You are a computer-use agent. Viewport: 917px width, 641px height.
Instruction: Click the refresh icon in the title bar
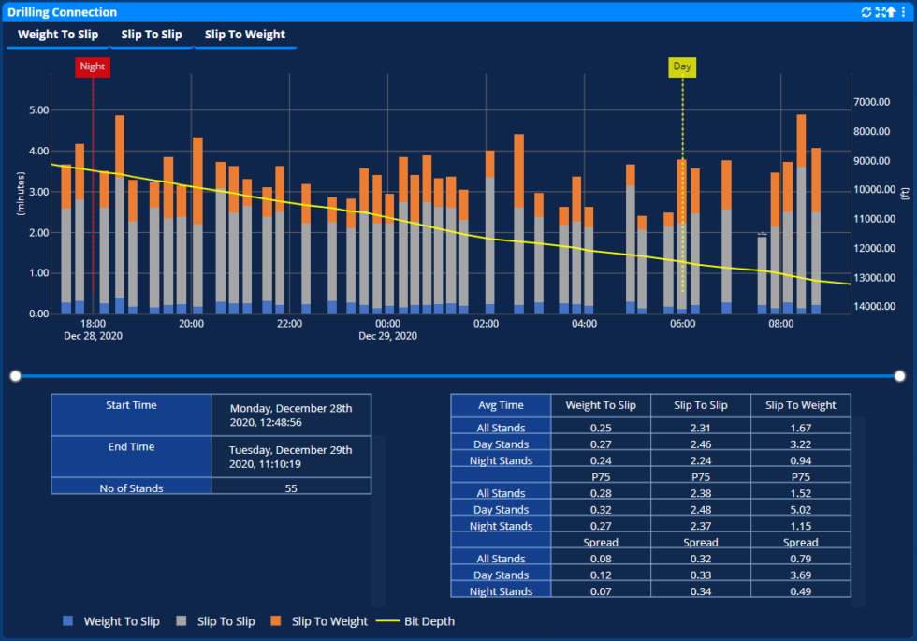(x=866, y=11)
